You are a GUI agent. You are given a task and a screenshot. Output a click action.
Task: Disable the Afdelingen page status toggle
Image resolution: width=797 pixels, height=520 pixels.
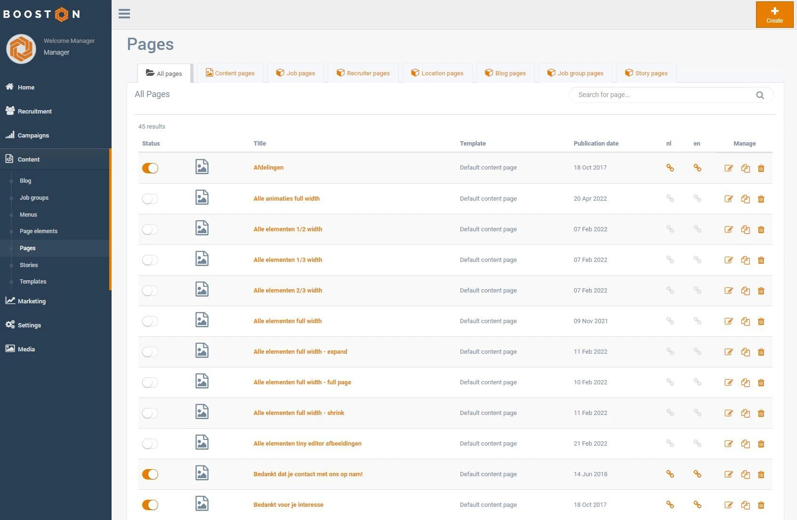150,168
